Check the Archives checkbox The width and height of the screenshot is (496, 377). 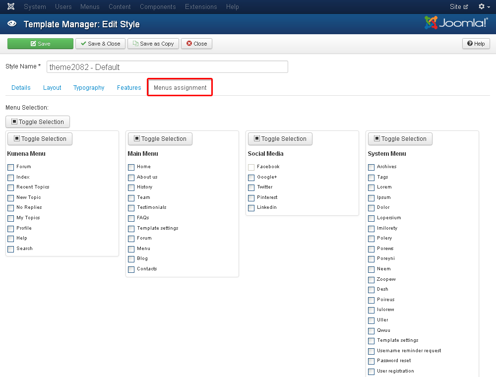(x=372, y=167)
